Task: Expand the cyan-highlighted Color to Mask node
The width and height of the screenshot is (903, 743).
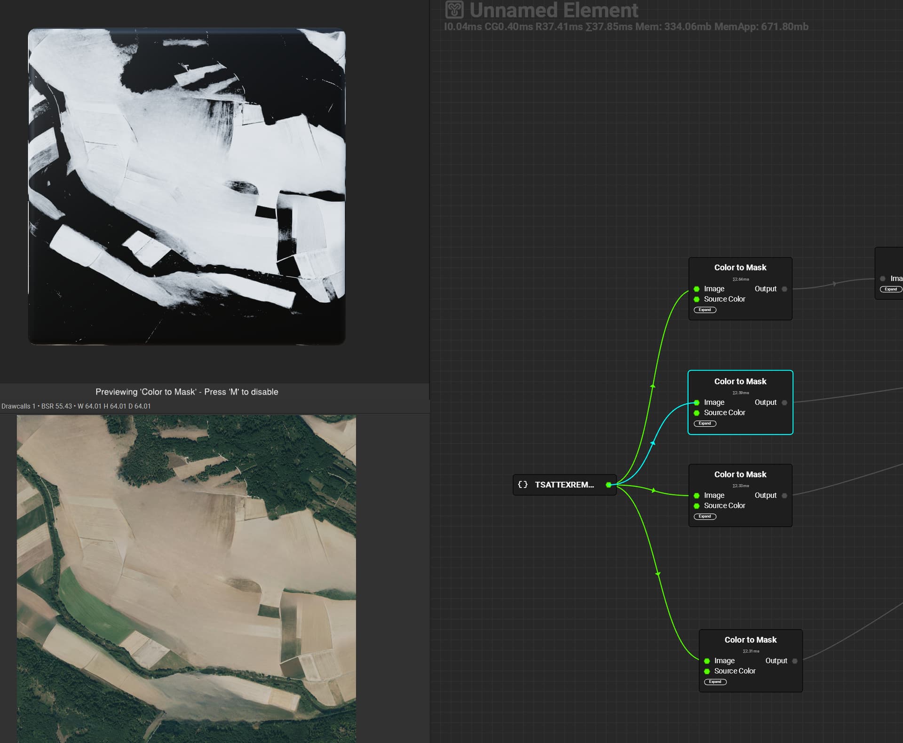Action: click(x=705, y=424)
